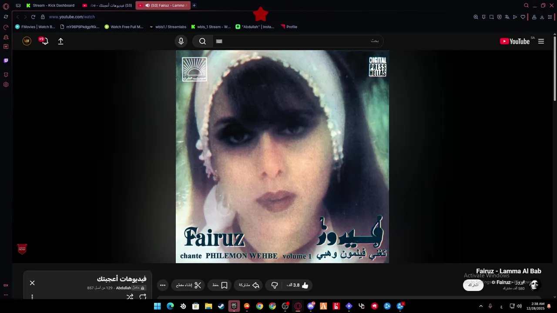557x313 pixels.
Task: Open more actions three-dot button
Action: 163,285
